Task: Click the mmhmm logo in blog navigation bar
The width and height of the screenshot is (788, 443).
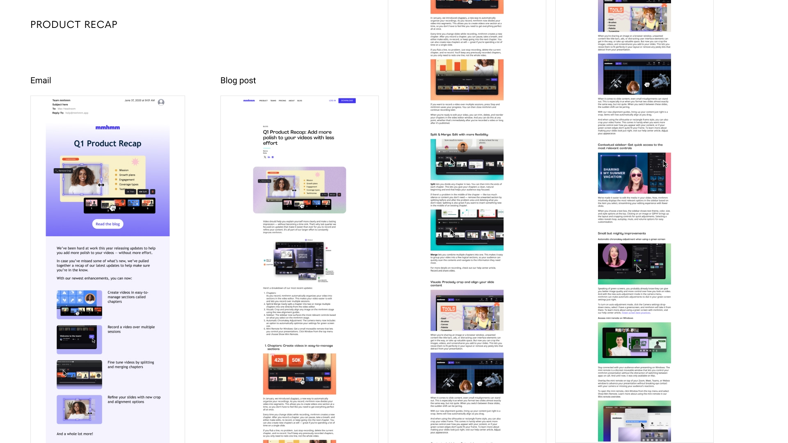Action: (249, 100)
